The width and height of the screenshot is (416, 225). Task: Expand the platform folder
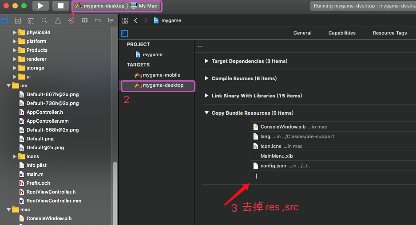(x=15, y=41)
